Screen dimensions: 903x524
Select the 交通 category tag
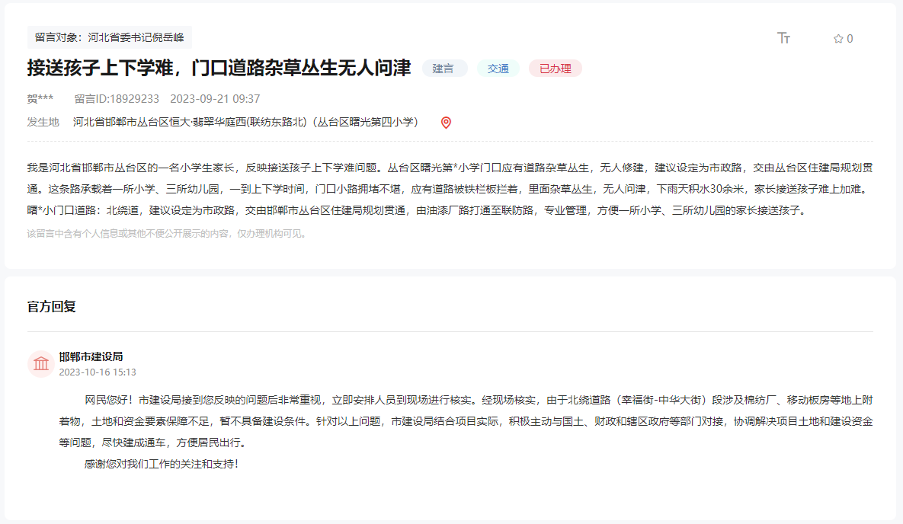(498, 69)
